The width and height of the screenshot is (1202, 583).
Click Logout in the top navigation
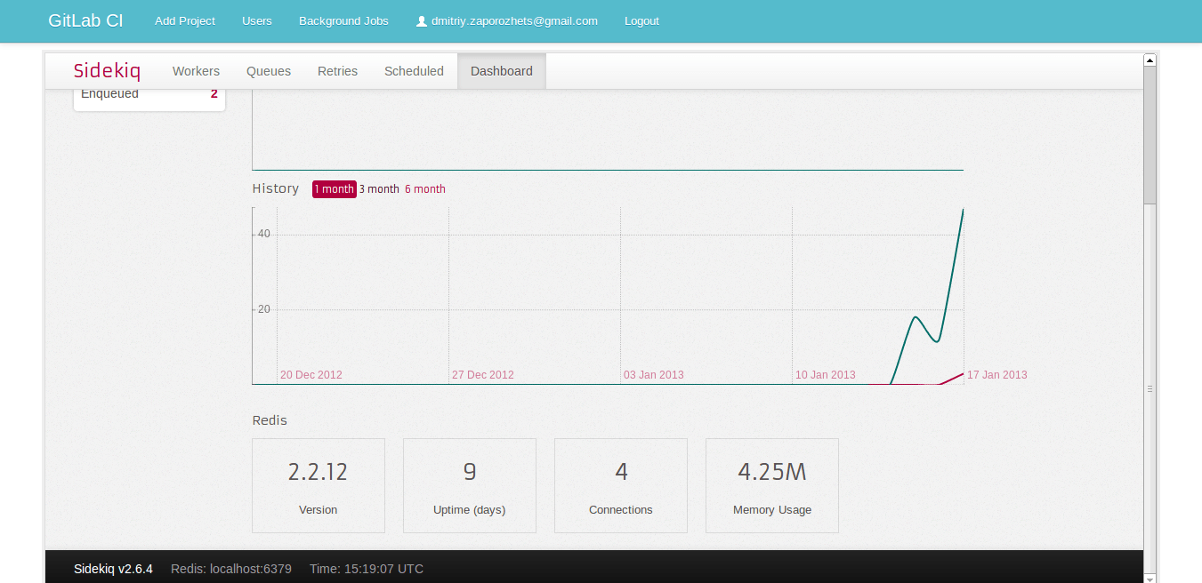(641, 20)
